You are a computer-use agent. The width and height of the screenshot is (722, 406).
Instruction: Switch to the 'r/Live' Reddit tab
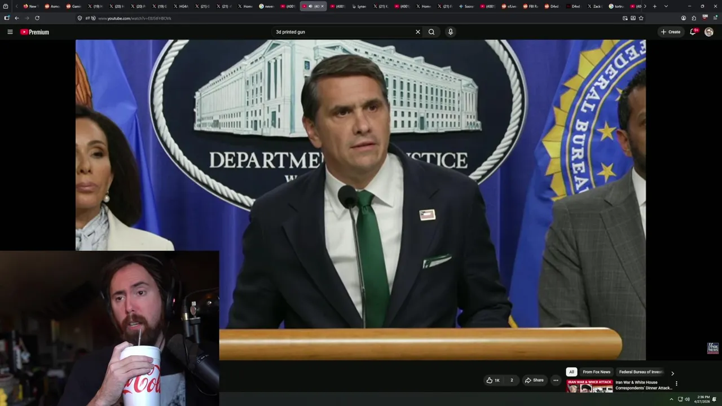pyautogui.click(x=509, y=6)
